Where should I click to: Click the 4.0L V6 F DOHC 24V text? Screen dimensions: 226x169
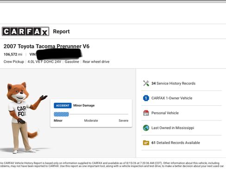click(44, 61)
